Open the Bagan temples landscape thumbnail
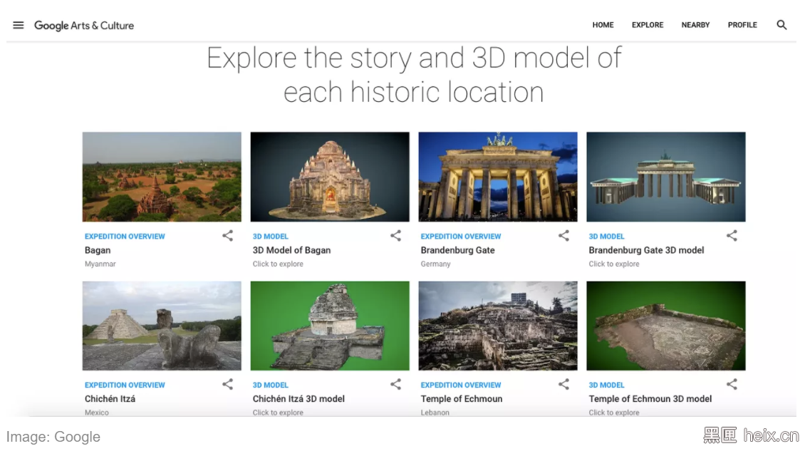 click(x=162, y=177)
